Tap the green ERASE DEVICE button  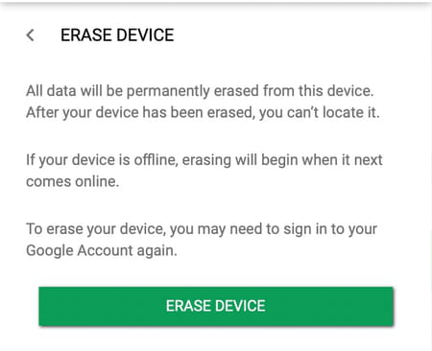coord(216,306)
